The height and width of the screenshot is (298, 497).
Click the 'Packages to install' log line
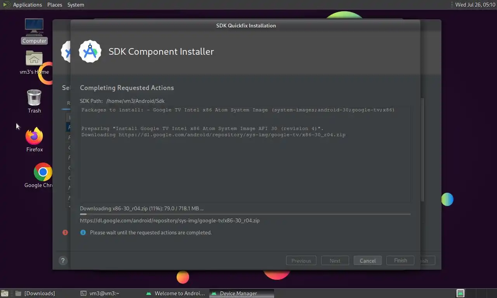(238, 110)
